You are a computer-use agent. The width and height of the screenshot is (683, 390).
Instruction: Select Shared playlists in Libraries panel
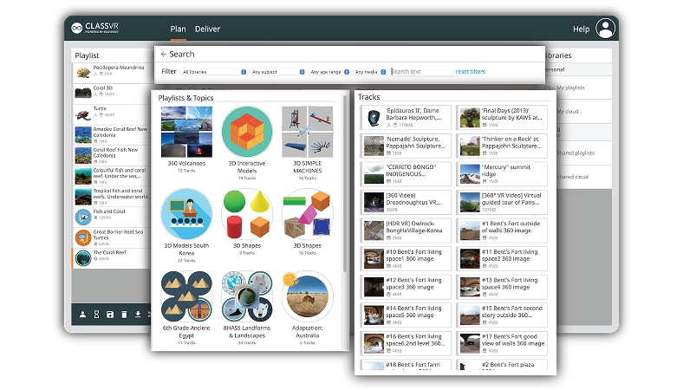pos(577,153)
